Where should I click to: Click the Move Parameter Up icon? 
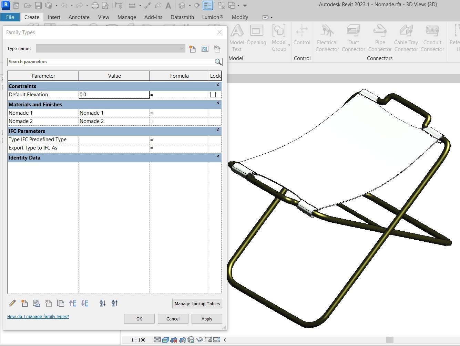73,303
